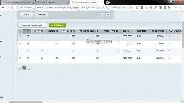This screenshot has height=103, width=184.
Task: Switch to Зорбинг tab
Action: pos(53,2)
